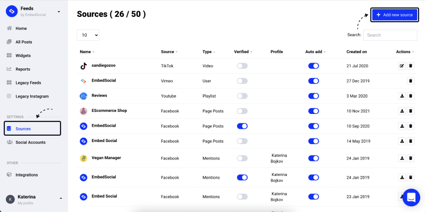Screen dimensions: 425x212
Task: Delete Embed Social source from 14 May 2019
Action: click(x=411, y=141)
